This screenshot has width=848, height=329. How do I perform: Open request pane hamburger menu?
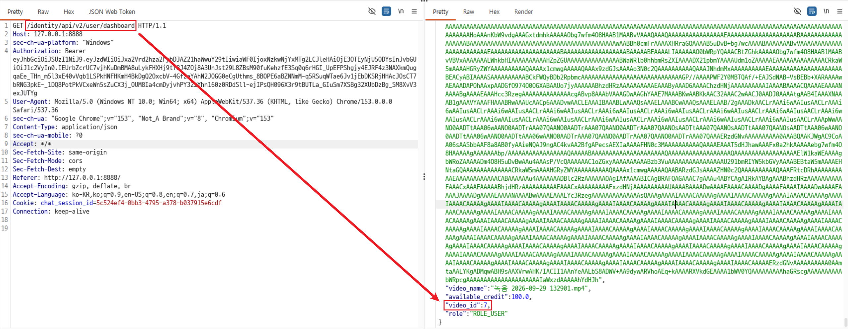(414, 11)
